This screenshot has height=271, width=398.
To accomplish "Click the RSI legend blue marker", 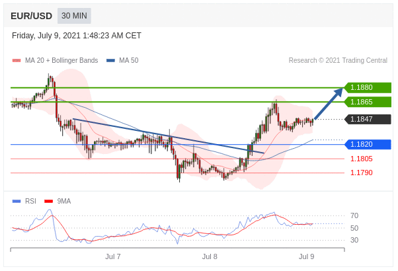I will pos(17,202).
